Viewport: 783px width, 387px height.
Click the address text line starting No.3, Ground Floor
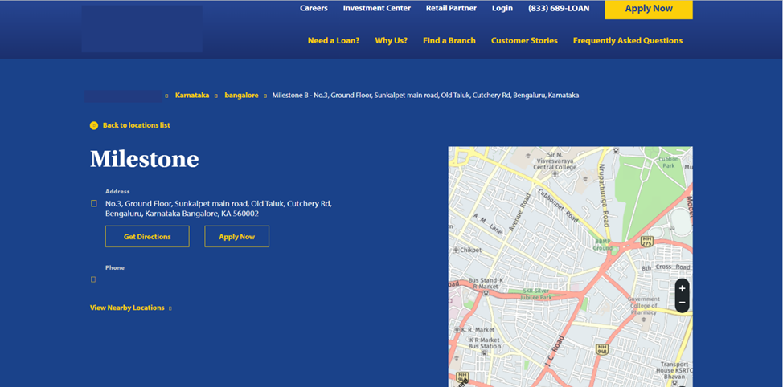coord(218,203)
